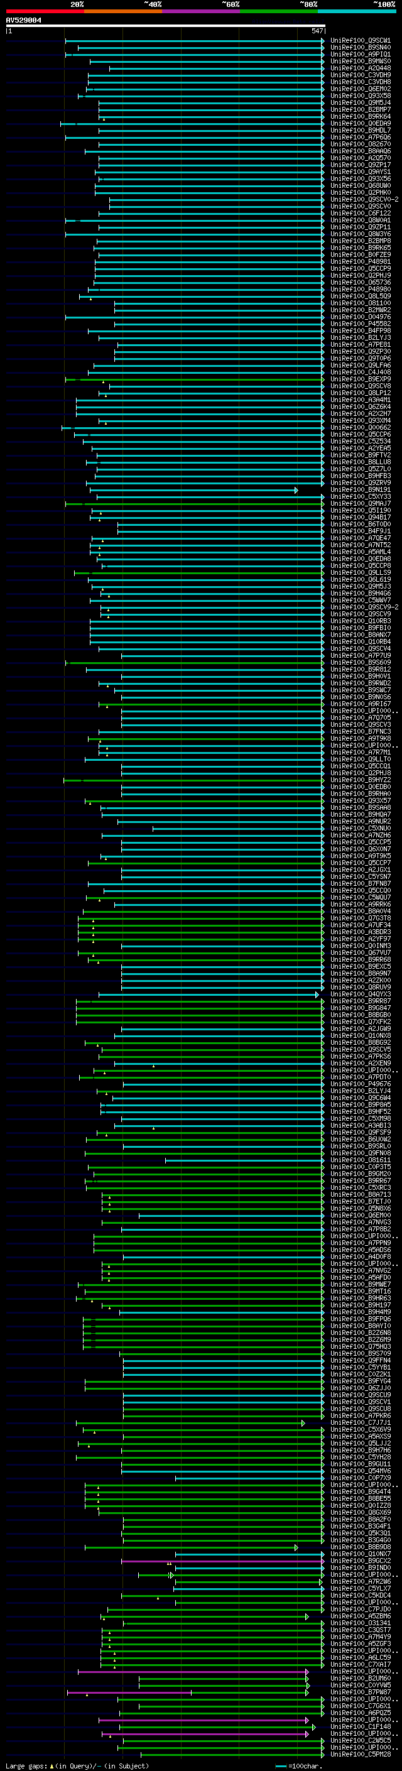Click the cyan ~100% identity legend segment
Image resolution: width=402 pixels, height=1771 pixels.
[357, 11]
